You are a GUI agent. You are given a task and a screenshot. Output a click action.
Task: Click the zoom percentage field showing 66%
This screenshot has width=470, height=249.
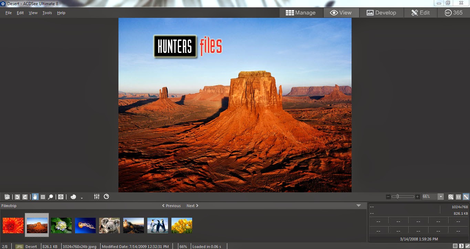pyautogui.click(x=429, y=197)
